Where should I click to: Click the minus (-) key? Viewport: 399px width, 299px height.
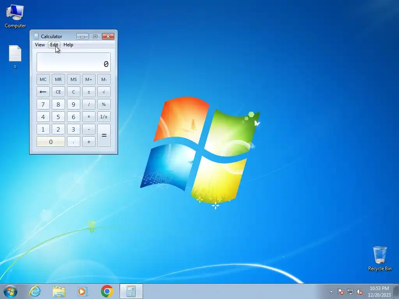89,129
